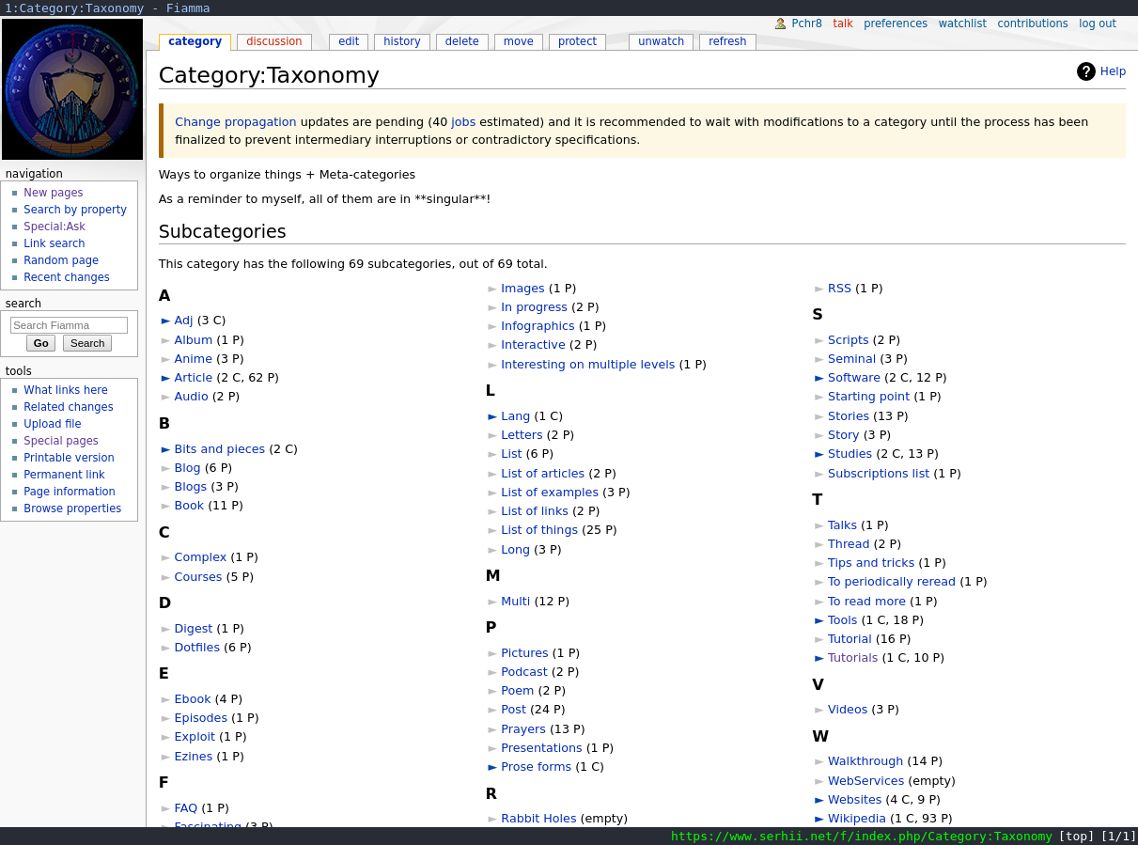
Task: Expand the Software subcategory arrow
Action: tap(818, 378)
